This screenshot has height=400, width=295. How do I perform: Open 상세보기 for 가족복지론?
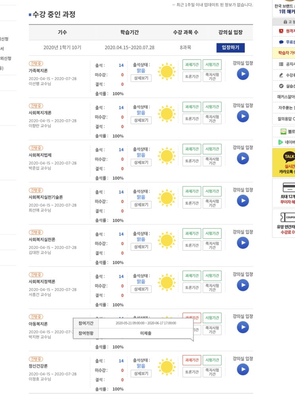coord(141,78)
